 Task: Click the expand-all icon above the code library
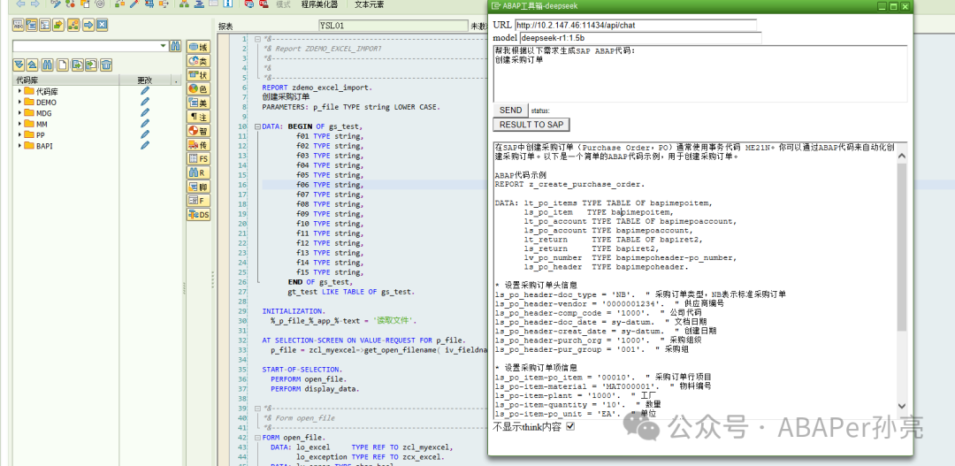pyautogui.click(x=19, y=65)
